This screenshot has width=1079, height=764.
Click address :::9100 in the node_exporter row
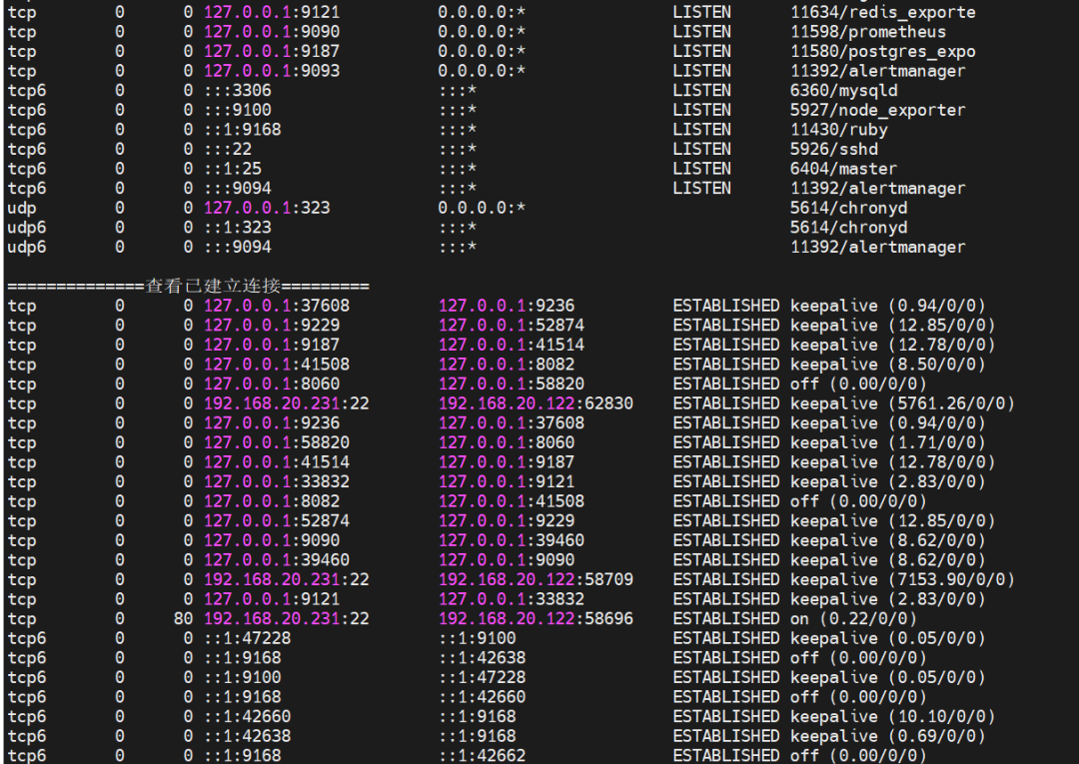tap(238, 110)
